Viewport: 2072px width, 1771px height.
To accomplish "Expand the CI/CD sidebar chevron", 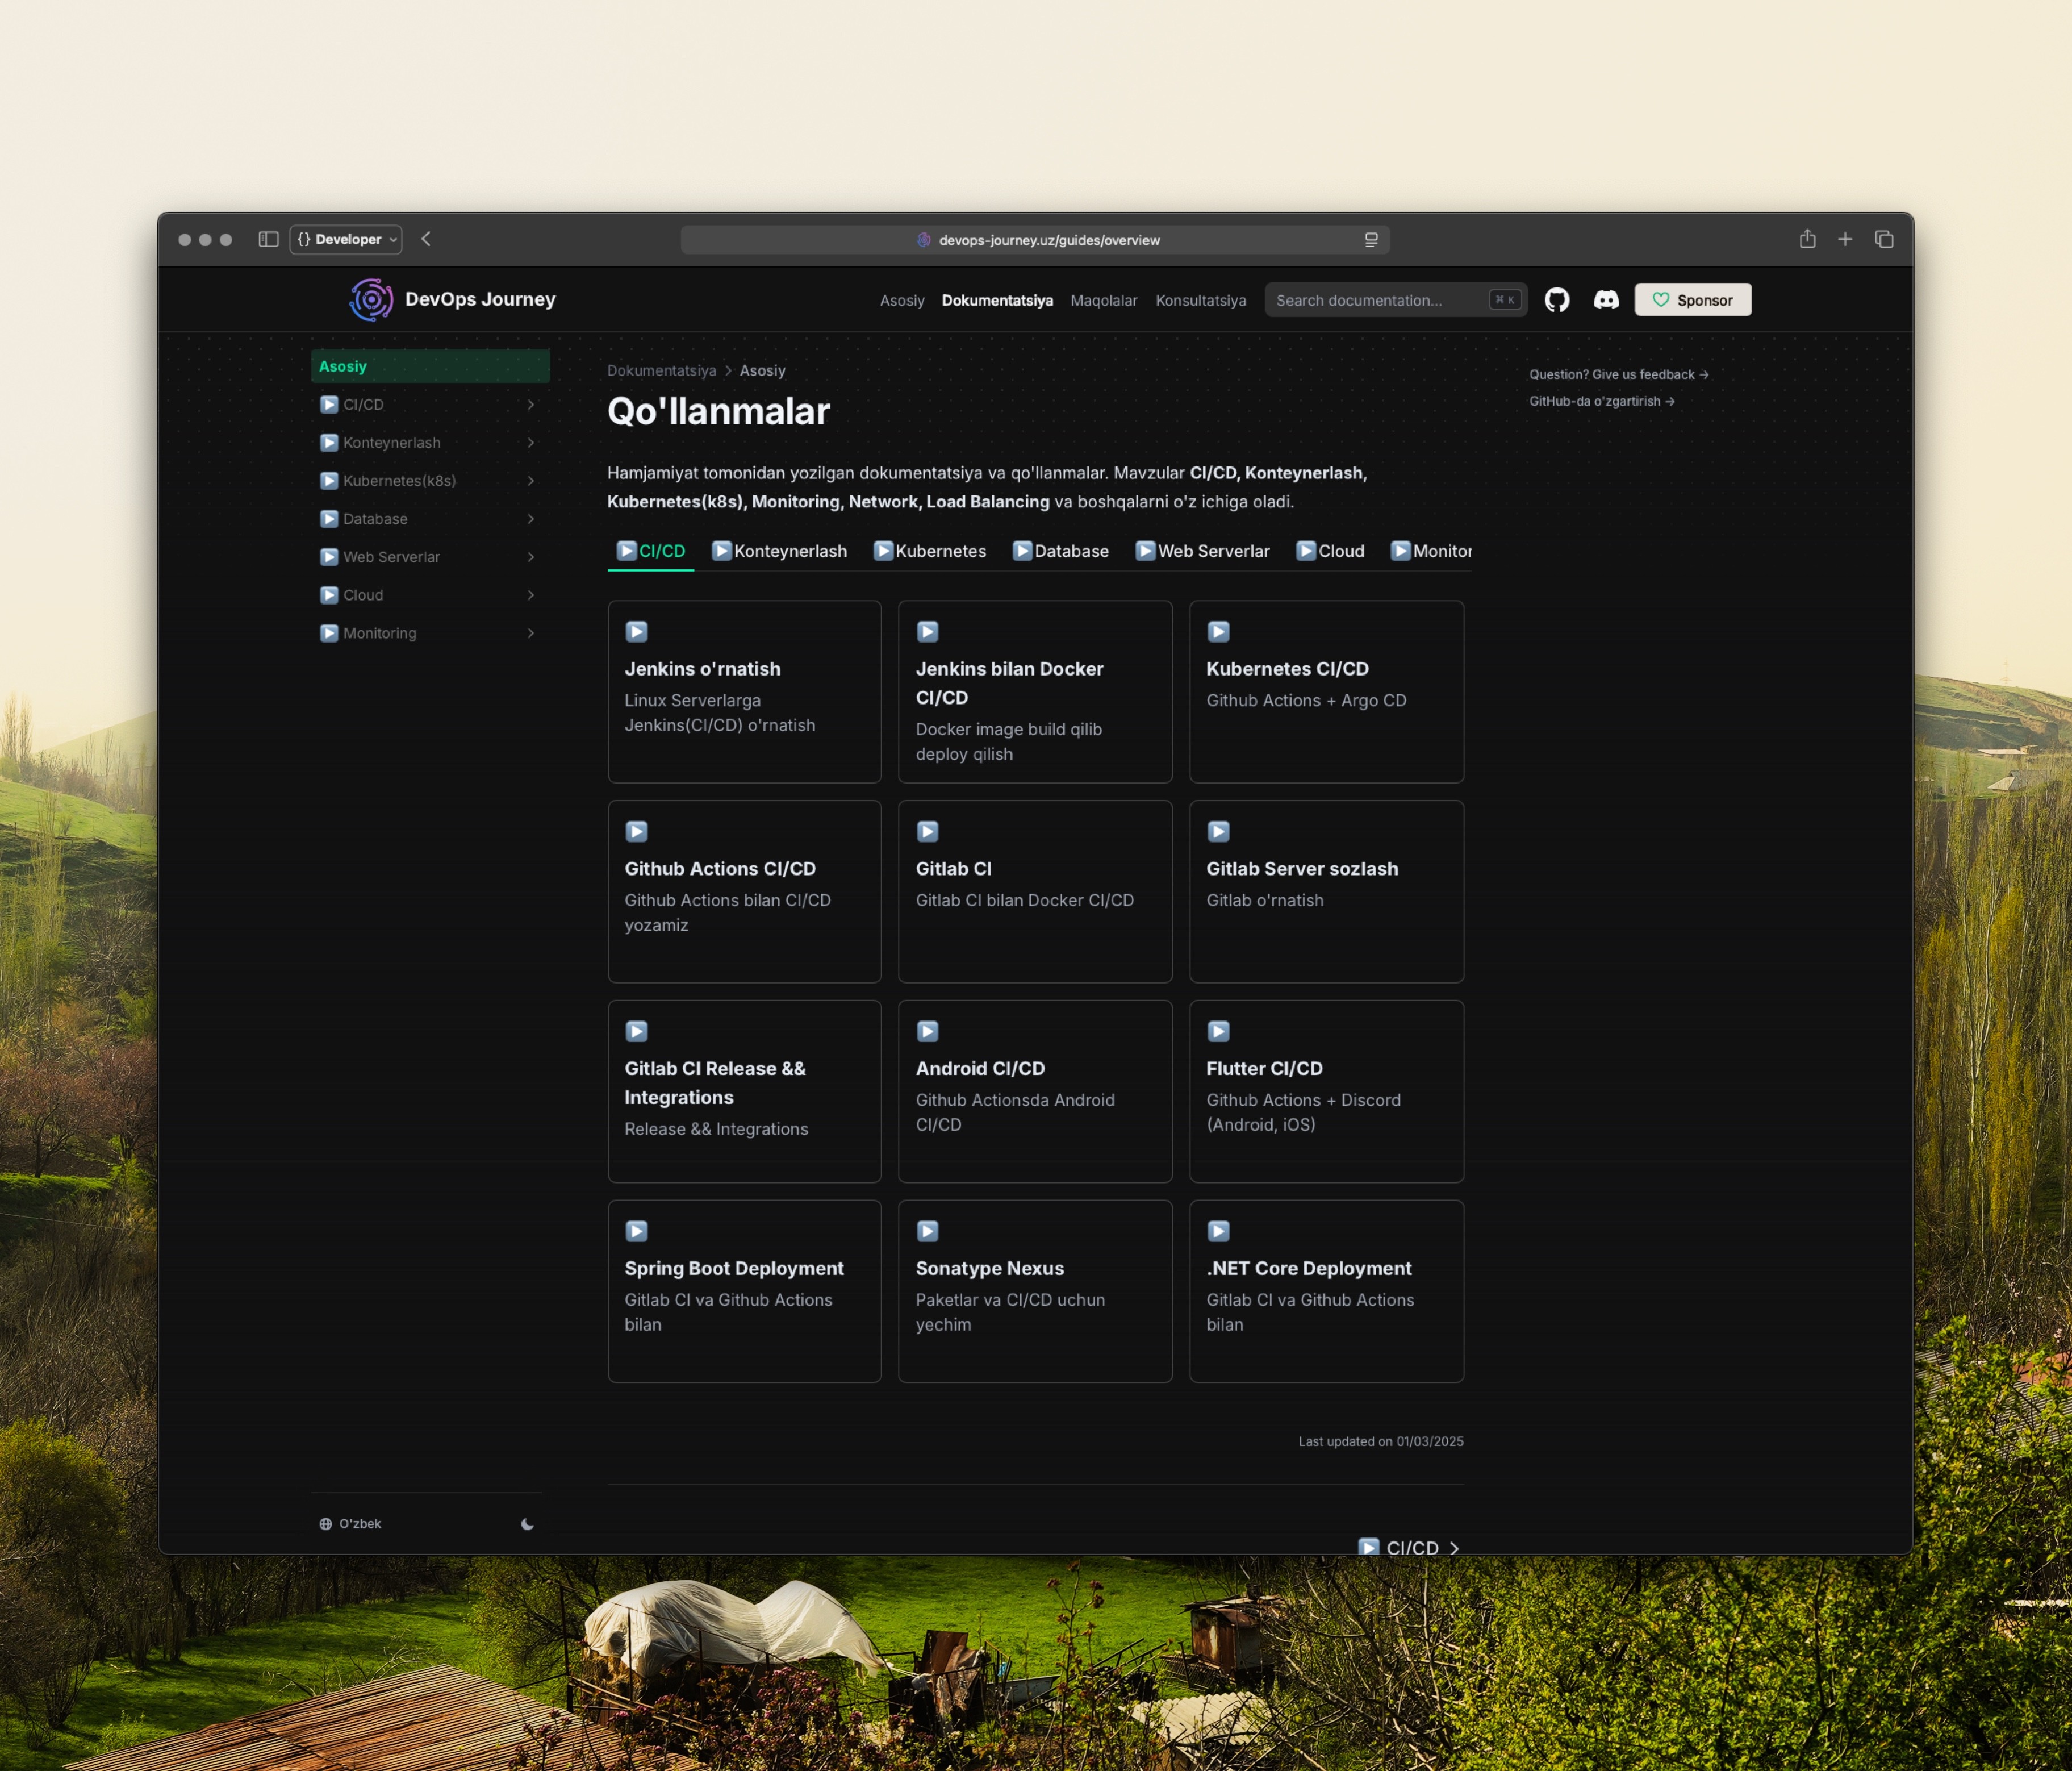I will tap(530, 404).
